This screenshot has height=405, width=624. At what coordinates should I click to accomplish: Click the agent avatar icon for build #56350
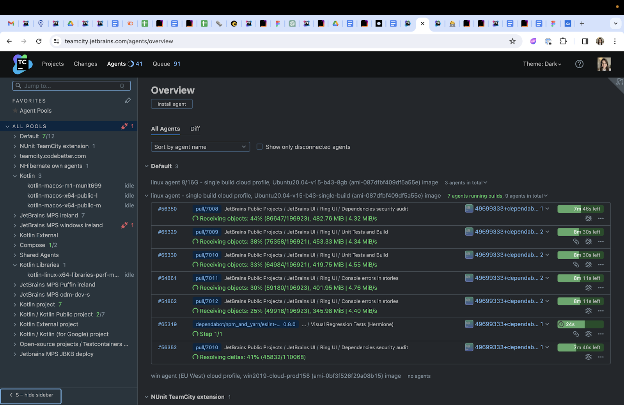[469, 209]
